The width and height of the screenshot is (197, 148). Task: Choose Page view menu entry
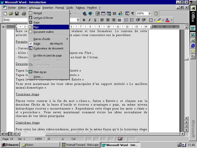pos(49,22)
